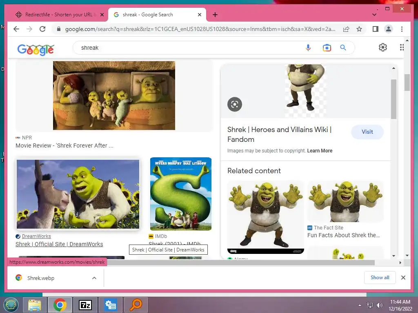Click the forward navigation arrow
418x313 pixels.
[29, 29]
